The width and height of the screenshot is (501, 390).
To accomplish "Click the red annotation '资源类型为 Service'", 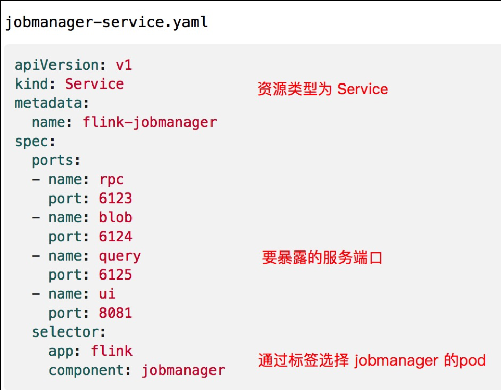I will click(x=323, y=89).
